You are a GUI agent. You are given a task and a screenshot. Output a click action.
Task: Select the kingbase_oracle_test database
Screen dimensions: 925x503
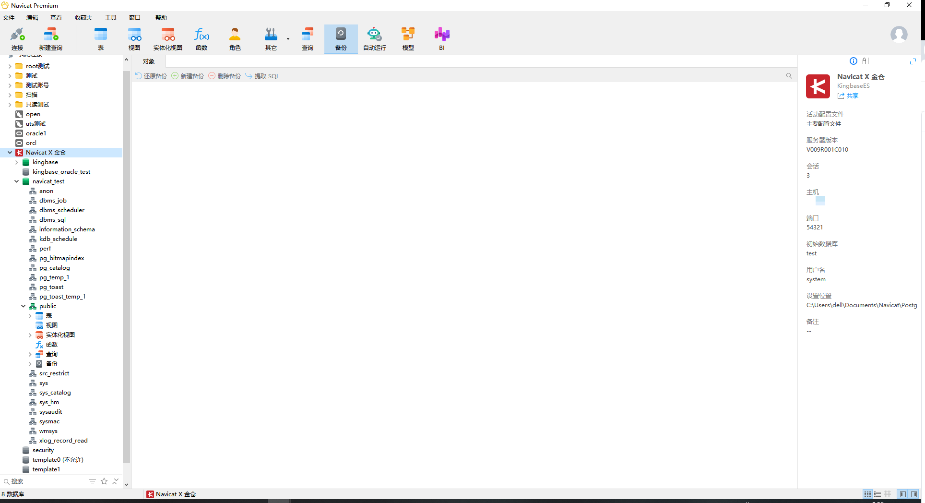[61, 172]
